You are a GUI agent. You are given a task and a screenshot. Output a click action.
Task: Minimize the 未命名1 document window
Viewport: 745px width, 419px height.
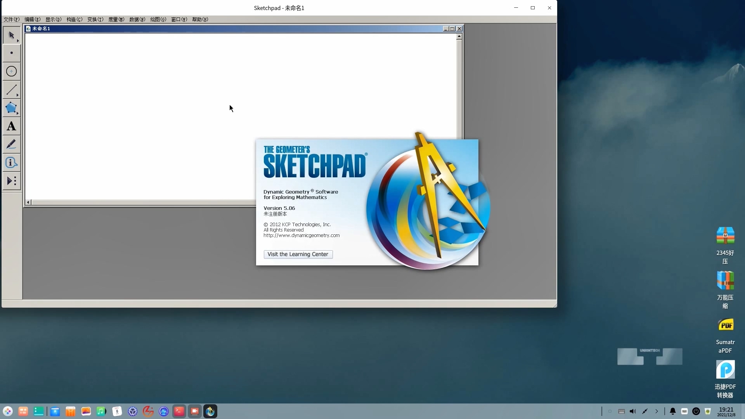click(x=445, y=29)
